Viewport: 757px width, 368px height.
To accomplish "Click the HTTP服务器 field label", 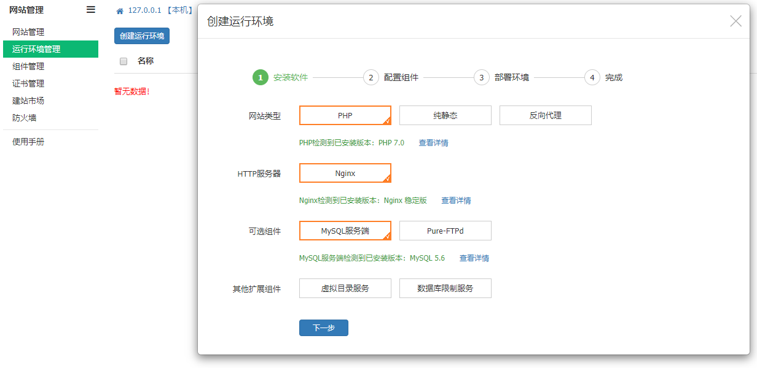I will 259,174.
